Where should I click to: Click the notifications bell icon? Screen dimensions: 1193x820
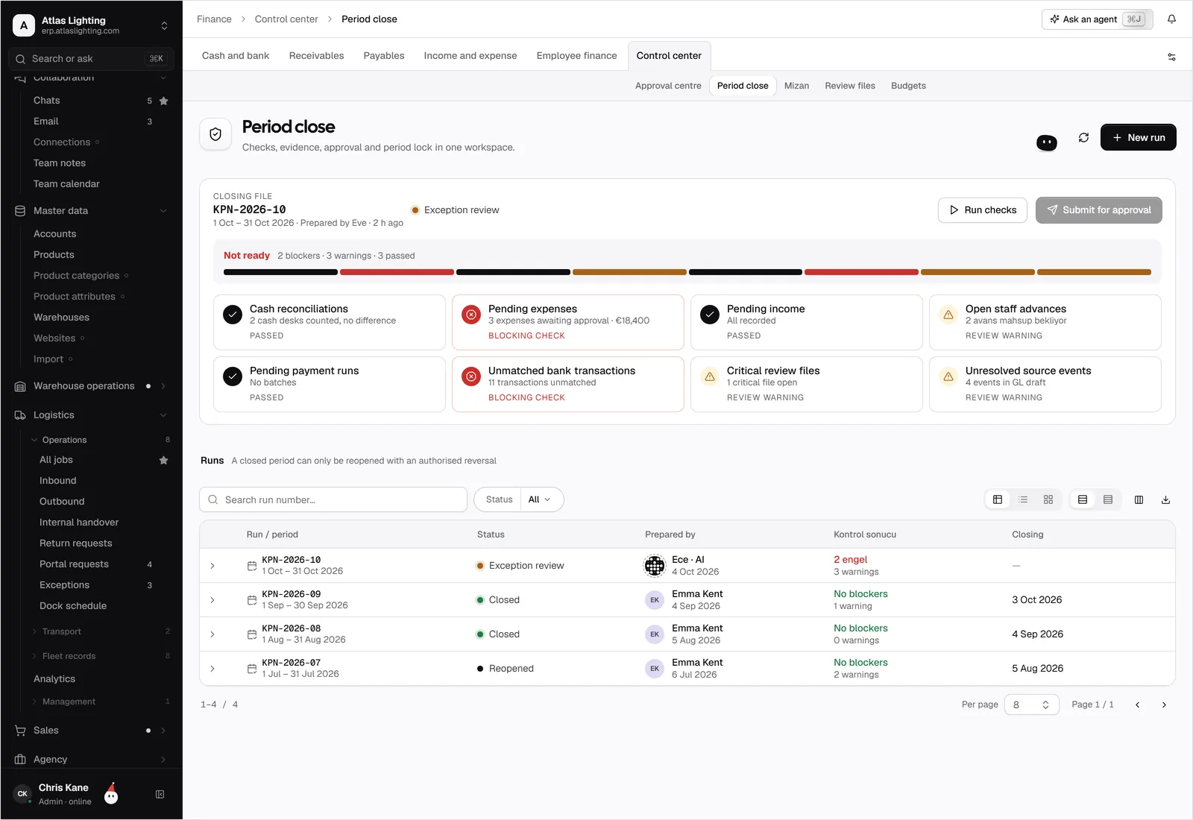(1171, 19)
